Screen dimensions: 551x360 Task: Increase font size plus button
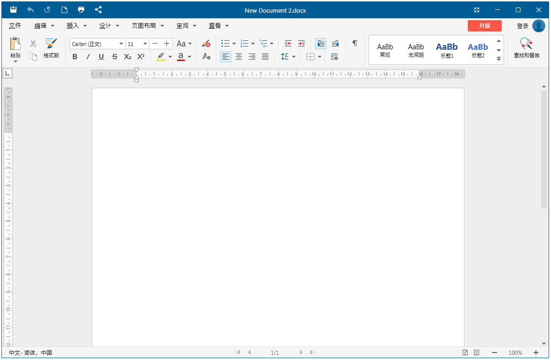[x=166, y=44]
